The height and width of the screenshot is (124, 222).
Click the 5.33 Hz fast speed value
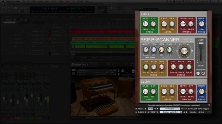point(145,29)
